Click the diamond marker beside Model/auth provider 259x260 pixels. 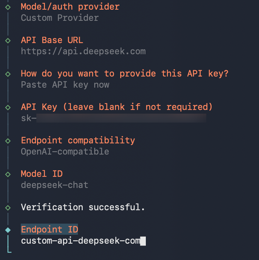point(8,7)
